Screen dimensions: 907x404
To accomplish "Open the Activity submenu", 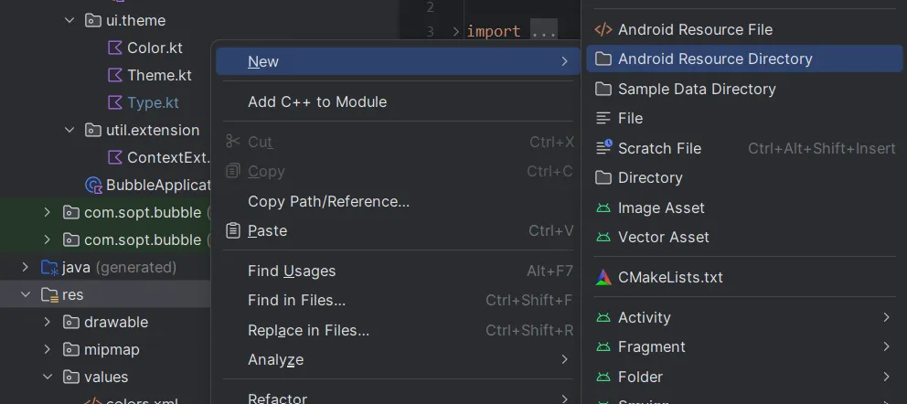I will click(645, 317).
